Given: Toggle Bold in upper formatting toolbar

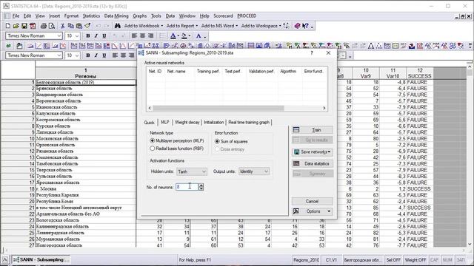Looking at the screenshot, I should (88, 36).
